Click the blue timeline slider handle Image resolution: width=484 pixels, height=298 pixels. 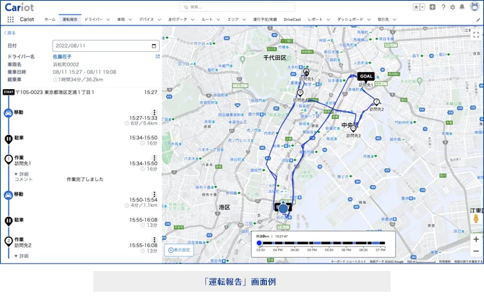pos(259,243)
